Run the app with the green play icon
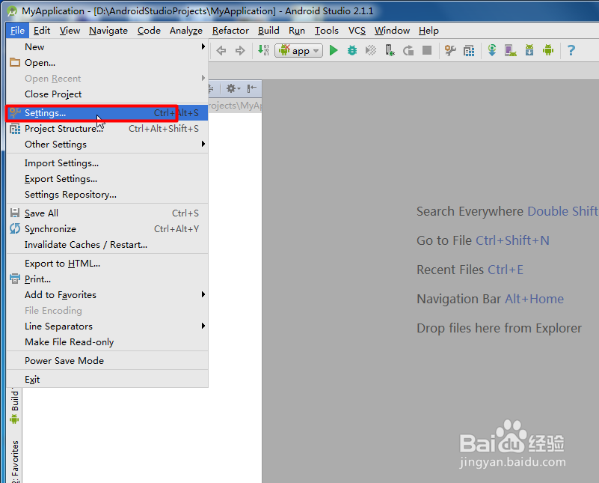Screen dimensions: 599x483 334,50
